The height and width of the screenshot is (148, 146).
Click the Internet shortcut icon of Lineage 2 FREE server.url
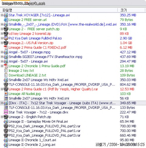(6, 20)
